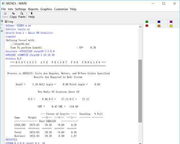
Task: Click the 'Defining Vessel with:' line
Action: 21,40
